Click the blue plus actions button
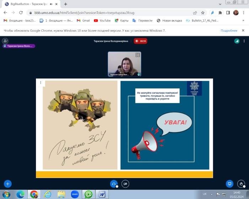 pos(7,184)
